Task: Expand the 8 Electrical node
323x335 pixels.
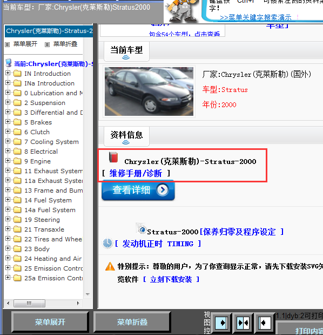Action: click(x=8, y=150)
